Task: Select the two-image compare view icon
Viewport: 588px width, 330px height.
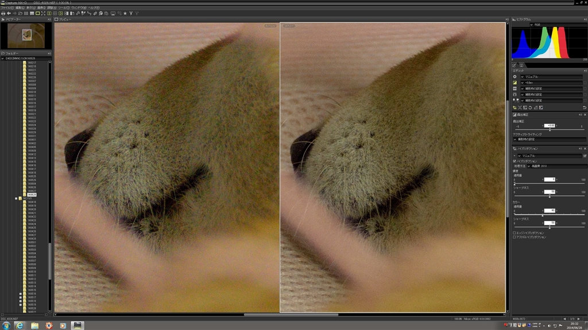Action: (x=49, y=14)
